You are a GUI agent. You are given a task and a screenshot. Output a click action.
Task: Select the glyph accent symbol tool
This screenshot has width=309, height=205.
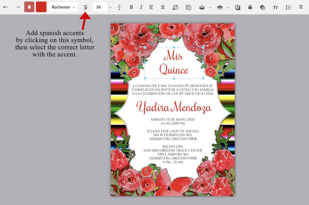(x=85, y=7)
